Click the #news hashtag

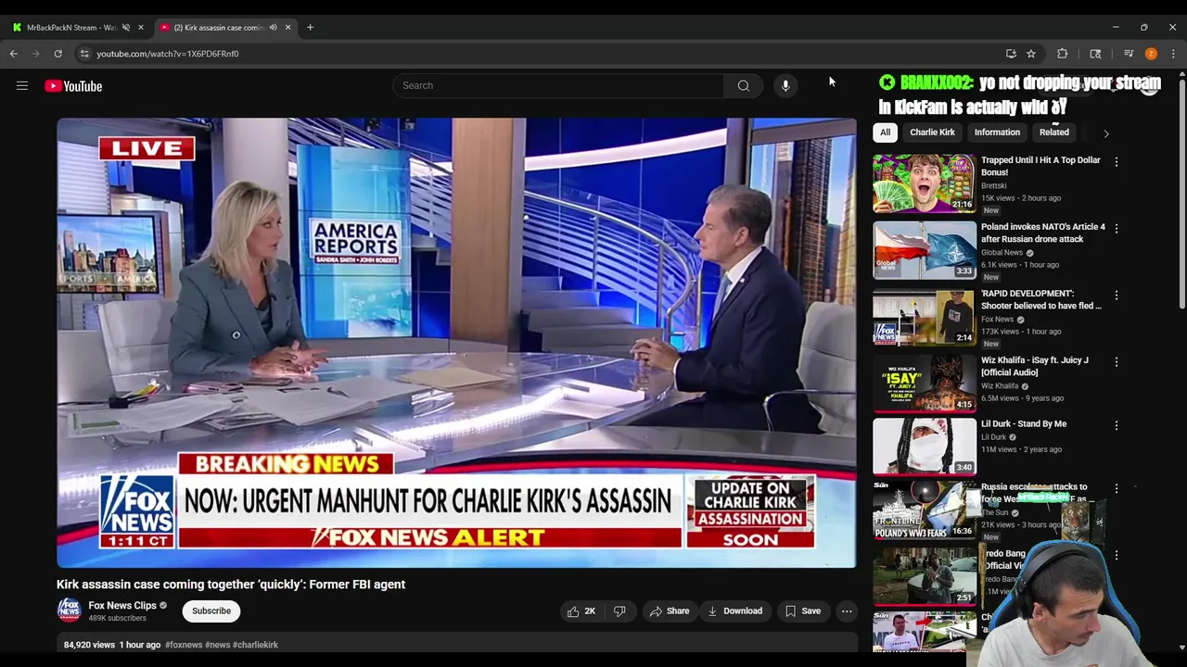click(218, 645)
